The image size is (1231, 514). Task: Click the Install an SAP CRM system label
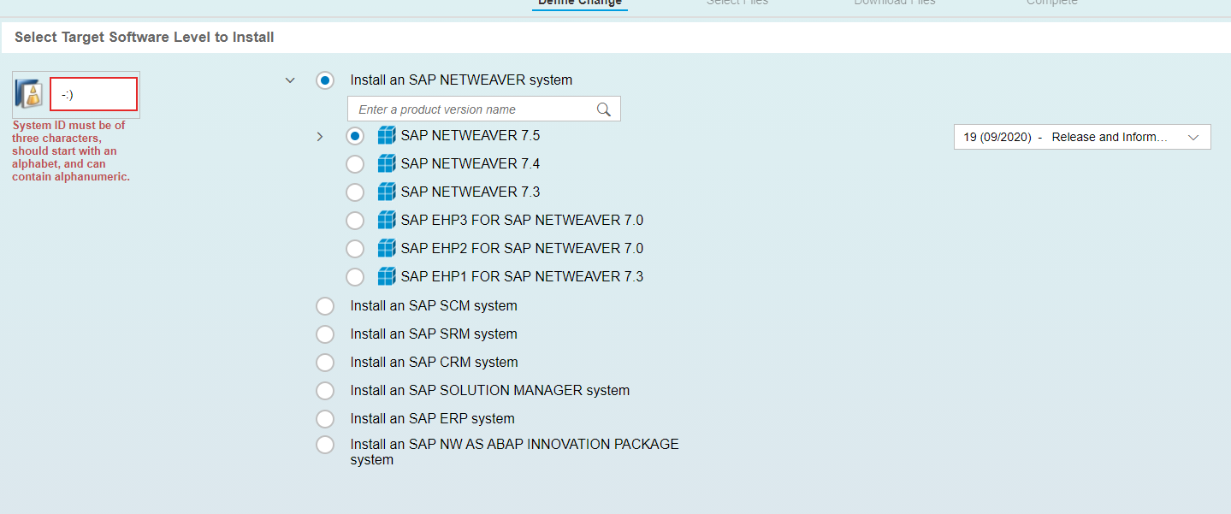[x=434, y=362]
